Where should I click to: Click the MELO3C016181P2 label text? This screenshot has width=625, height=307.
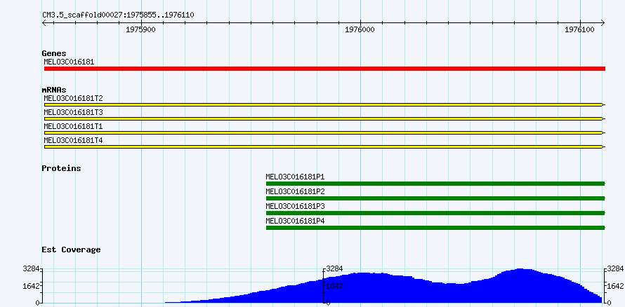click(296, 191)
